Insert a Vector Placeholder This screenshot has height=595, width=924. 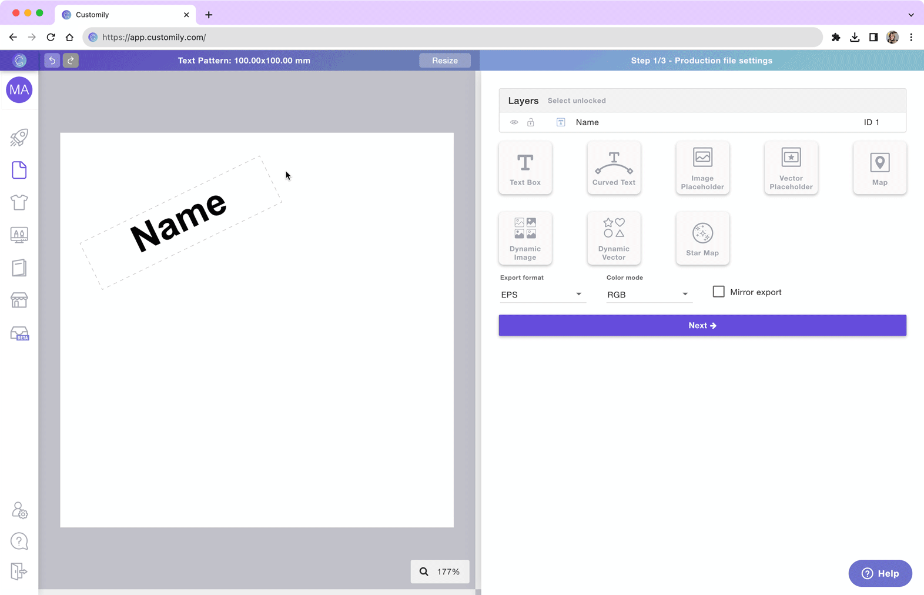click(x=791, y=168)
